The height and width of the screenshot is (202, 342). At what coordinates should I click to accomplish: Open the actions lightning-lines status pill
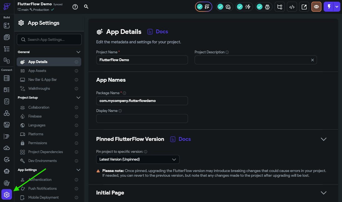click(244, 7)
